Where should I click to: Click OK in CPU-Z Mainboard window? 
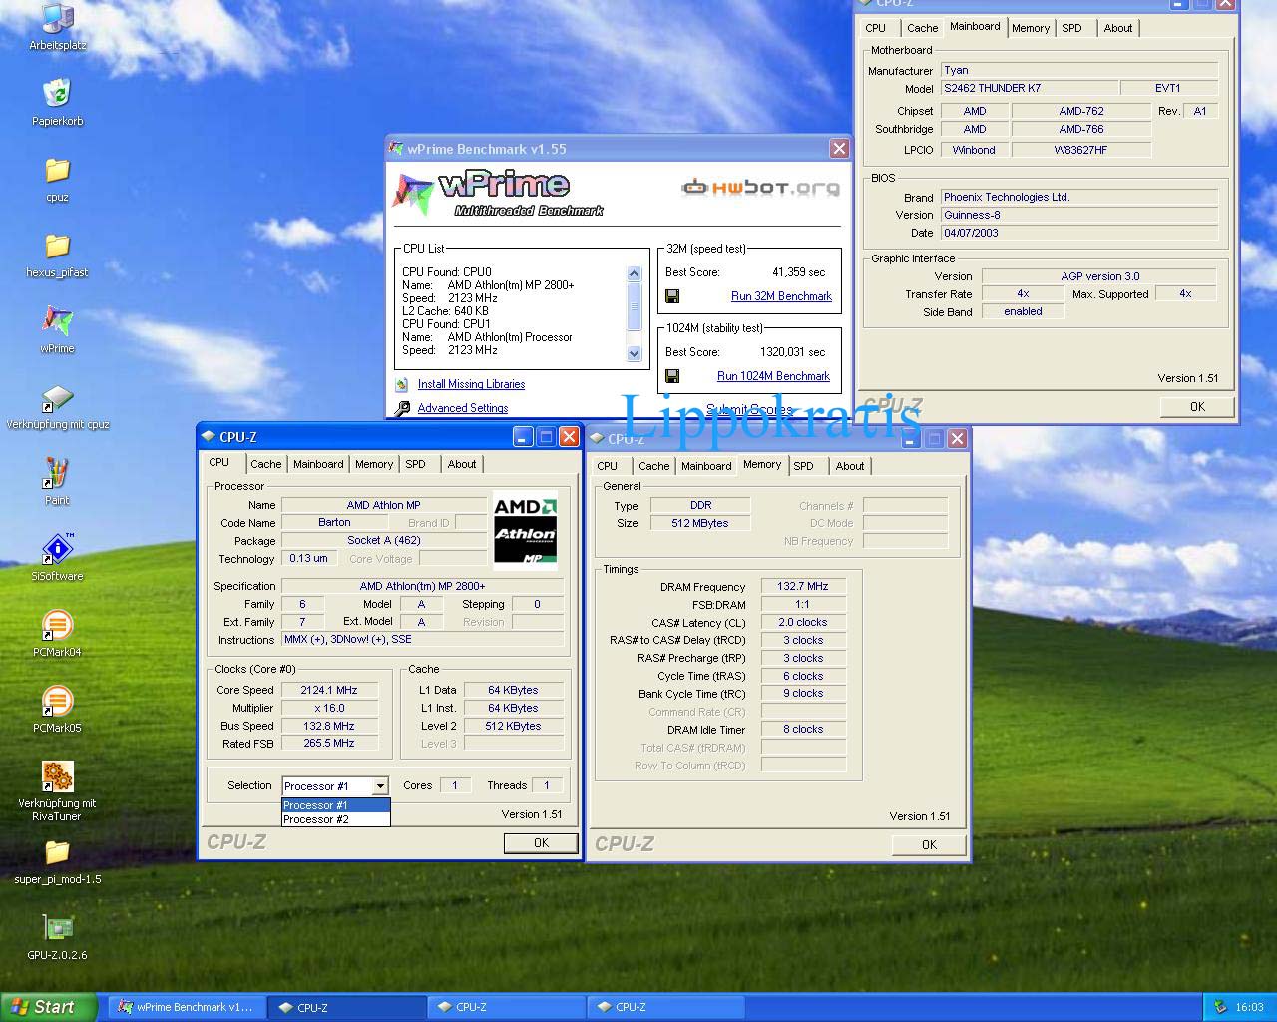point(1197,407)
